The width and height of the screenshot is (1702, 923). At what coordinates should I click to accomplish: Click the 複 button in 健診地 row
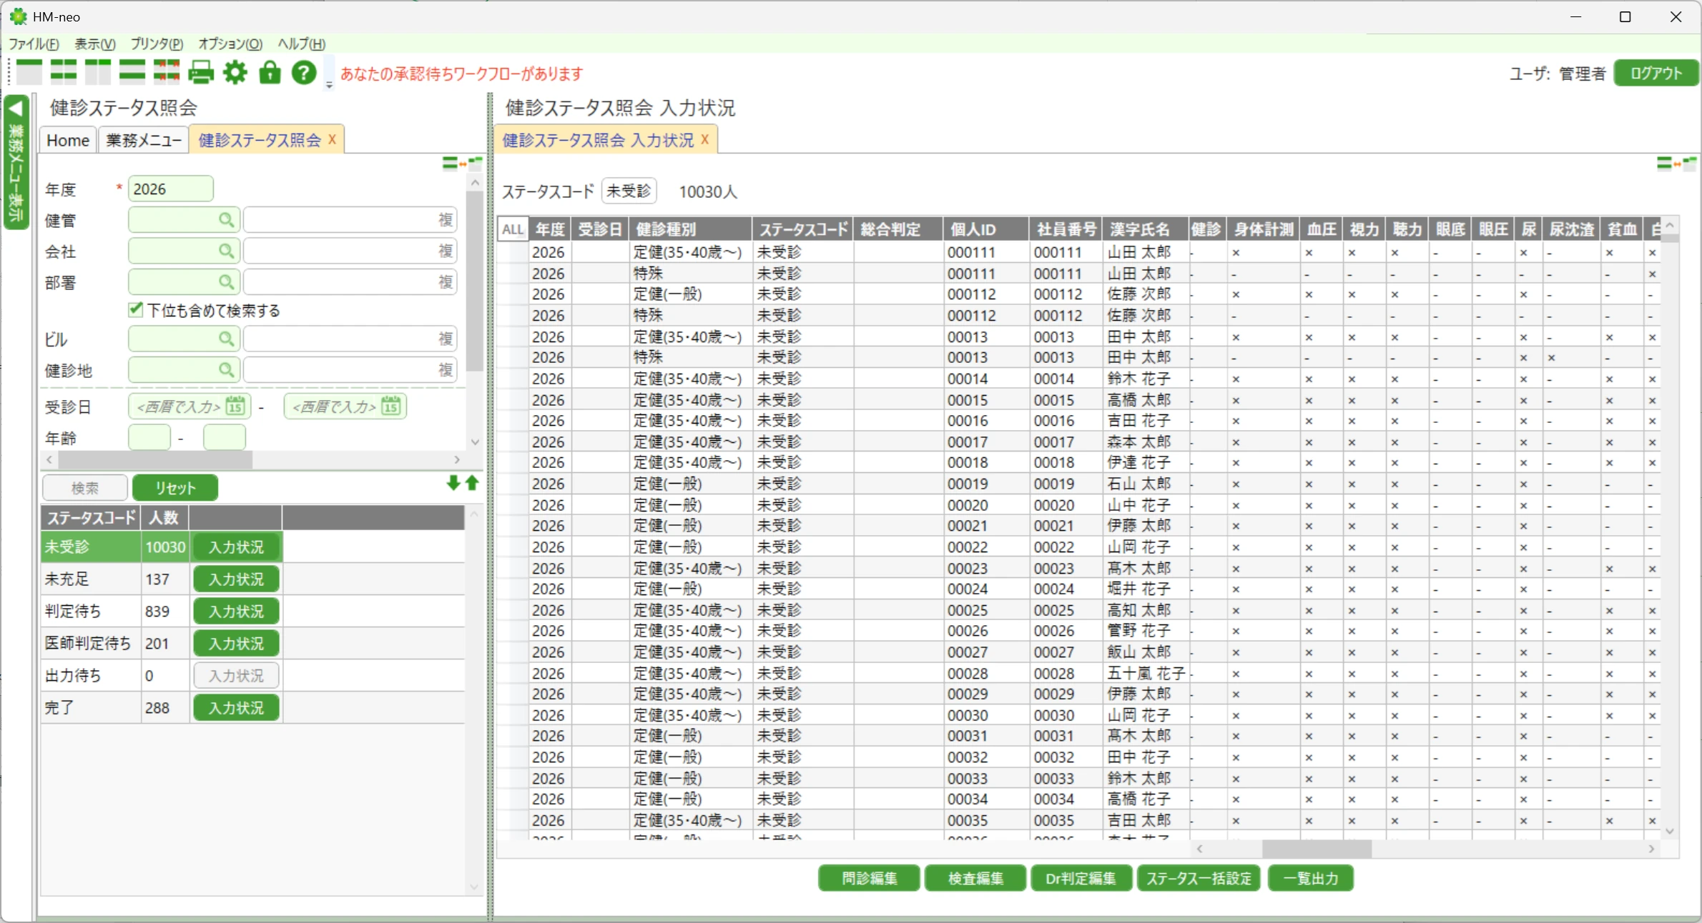pos(446,370)
